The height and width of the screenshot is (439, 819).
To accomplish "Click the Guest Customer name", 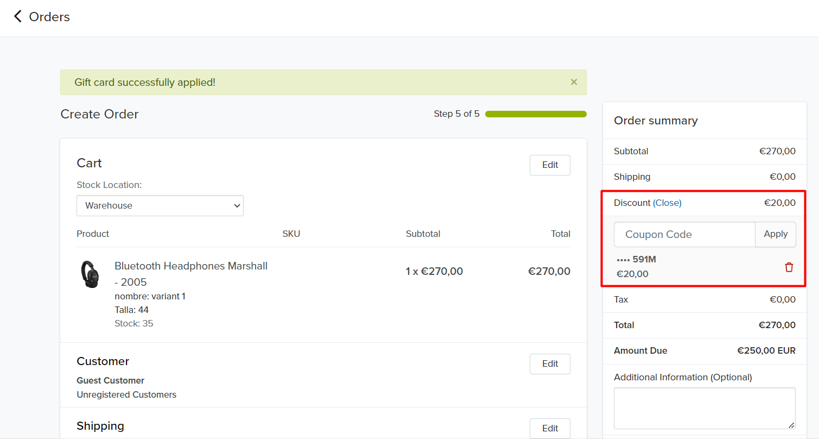I will [110, 380].
